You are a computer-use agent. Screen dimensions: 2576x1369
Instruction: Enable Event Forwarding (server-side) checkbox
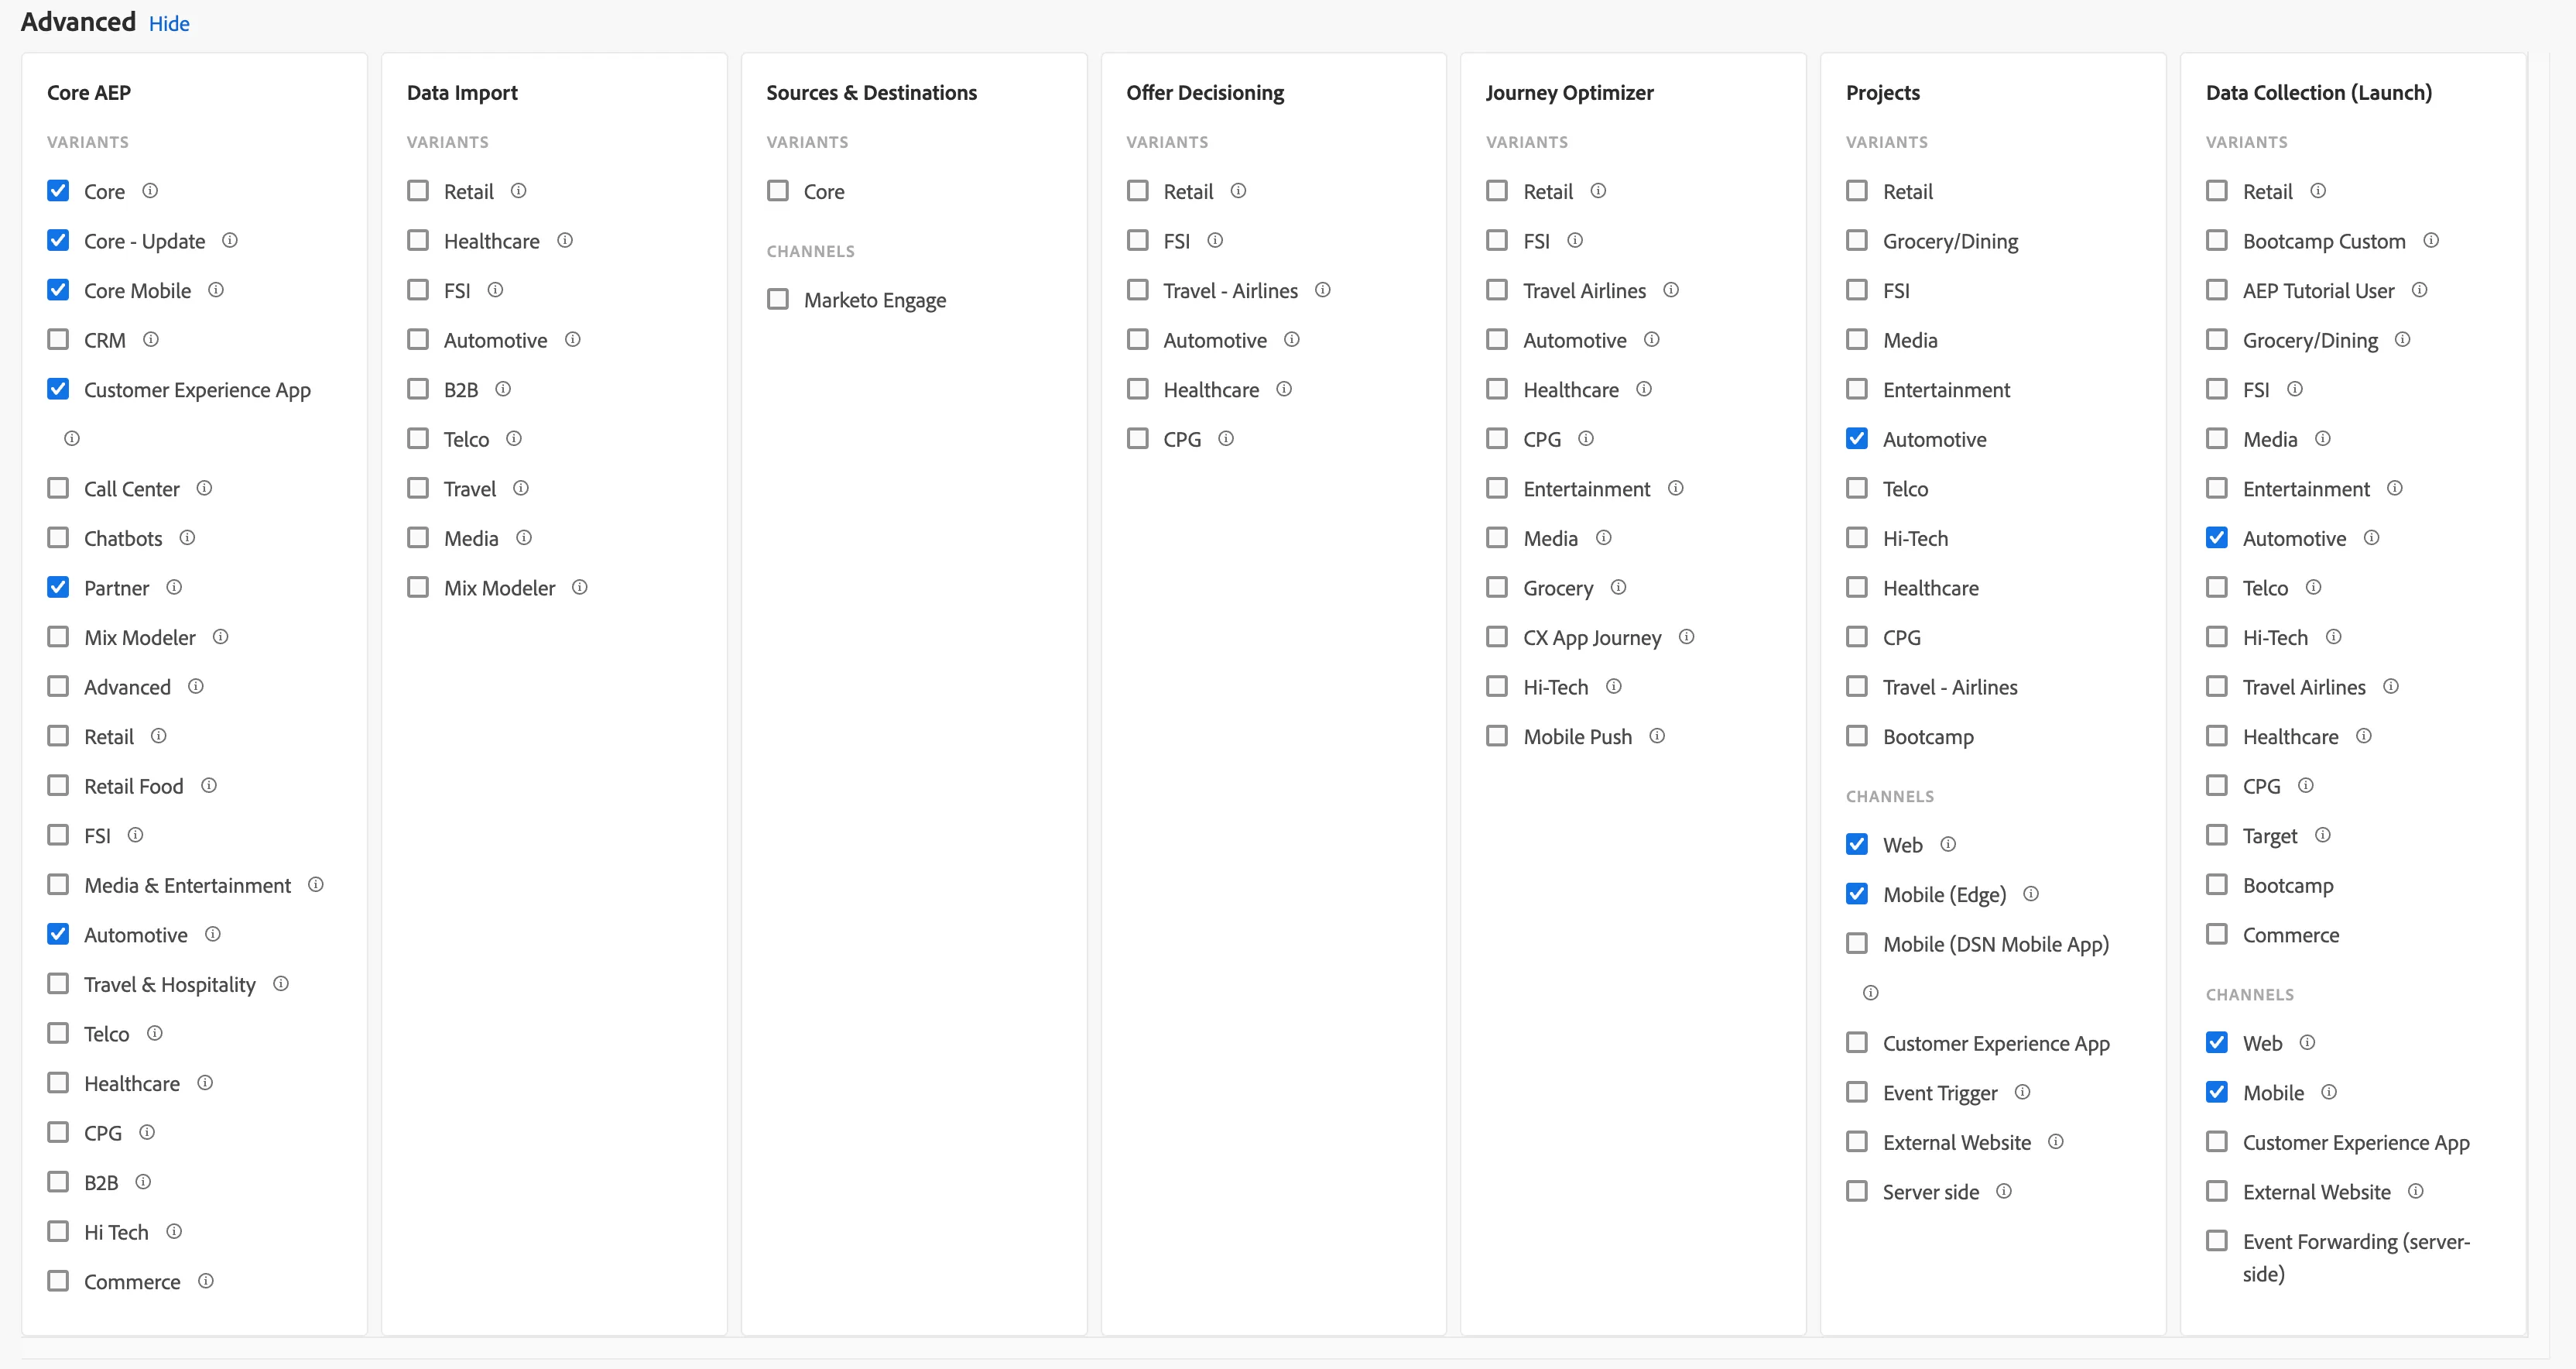click(2217, 1241)
